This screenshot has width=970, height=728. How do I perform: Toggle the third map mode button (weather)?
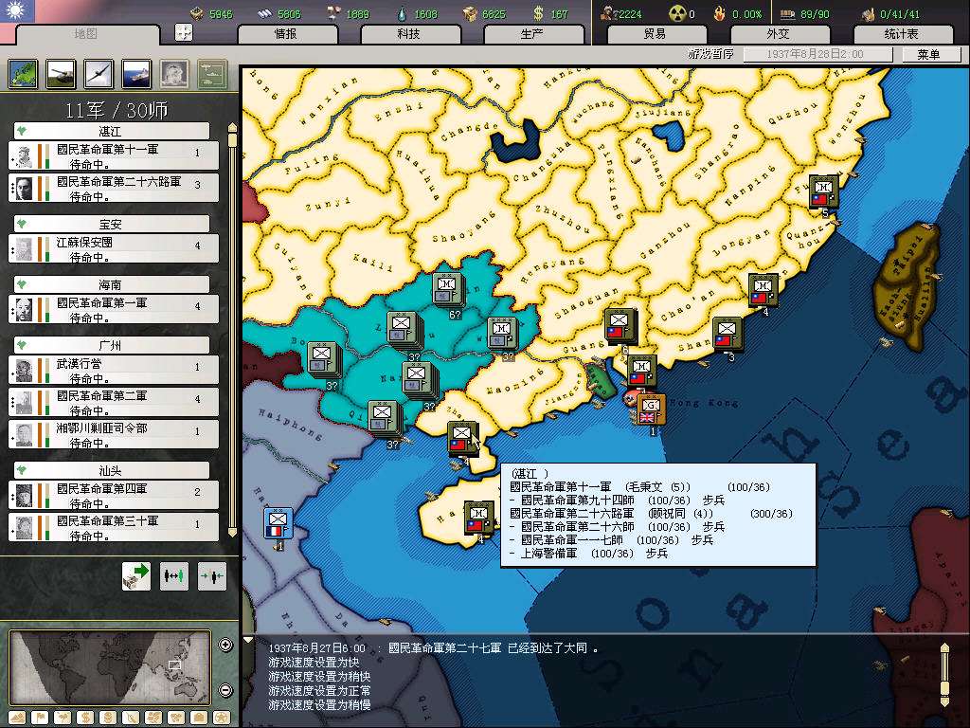click(x=63, y=719)
